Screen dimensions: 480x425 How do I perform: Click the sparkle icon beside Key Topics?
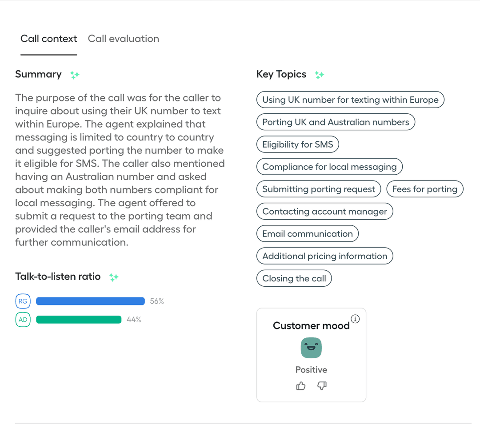click(320, 75)
